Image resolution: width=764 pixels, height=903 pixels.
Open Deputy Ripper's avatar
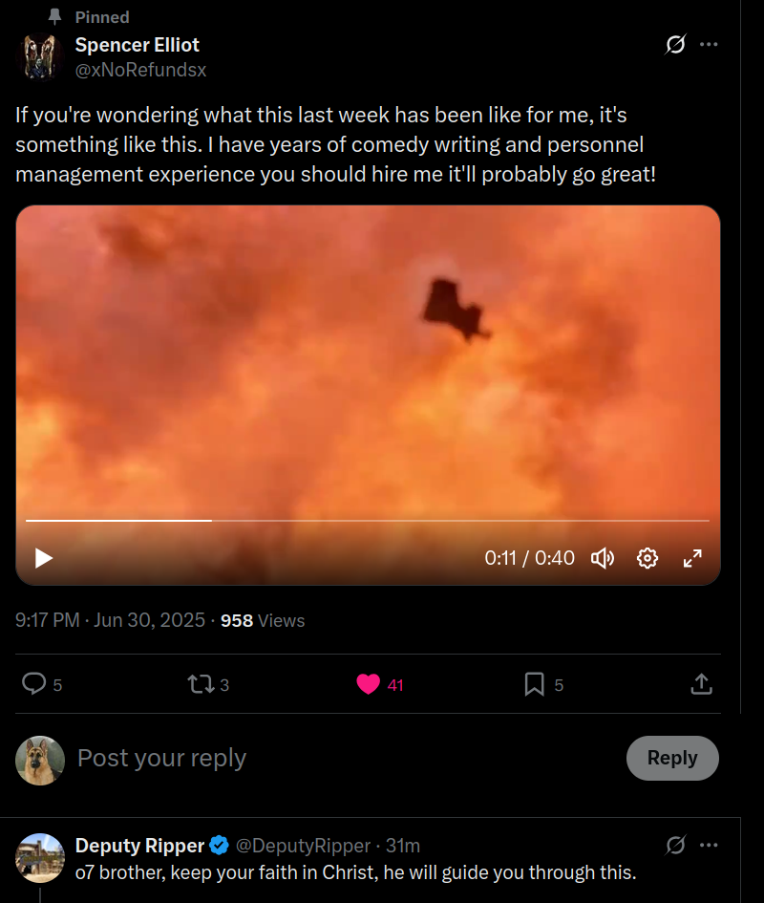click(x=40, y=857)
